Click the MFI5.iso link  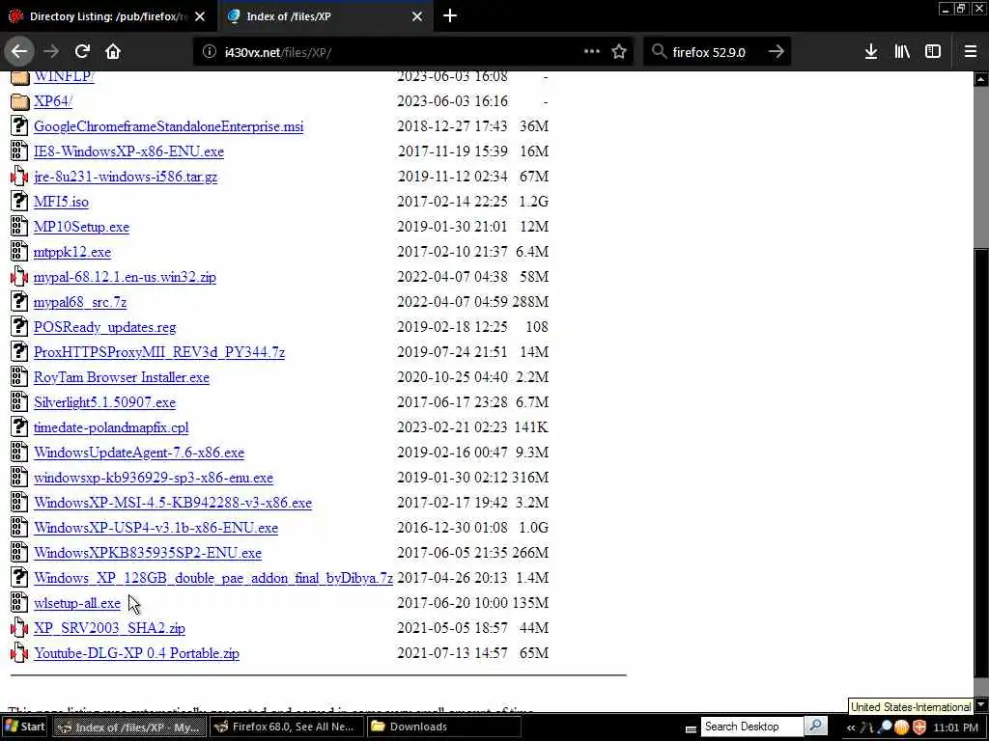61,202
